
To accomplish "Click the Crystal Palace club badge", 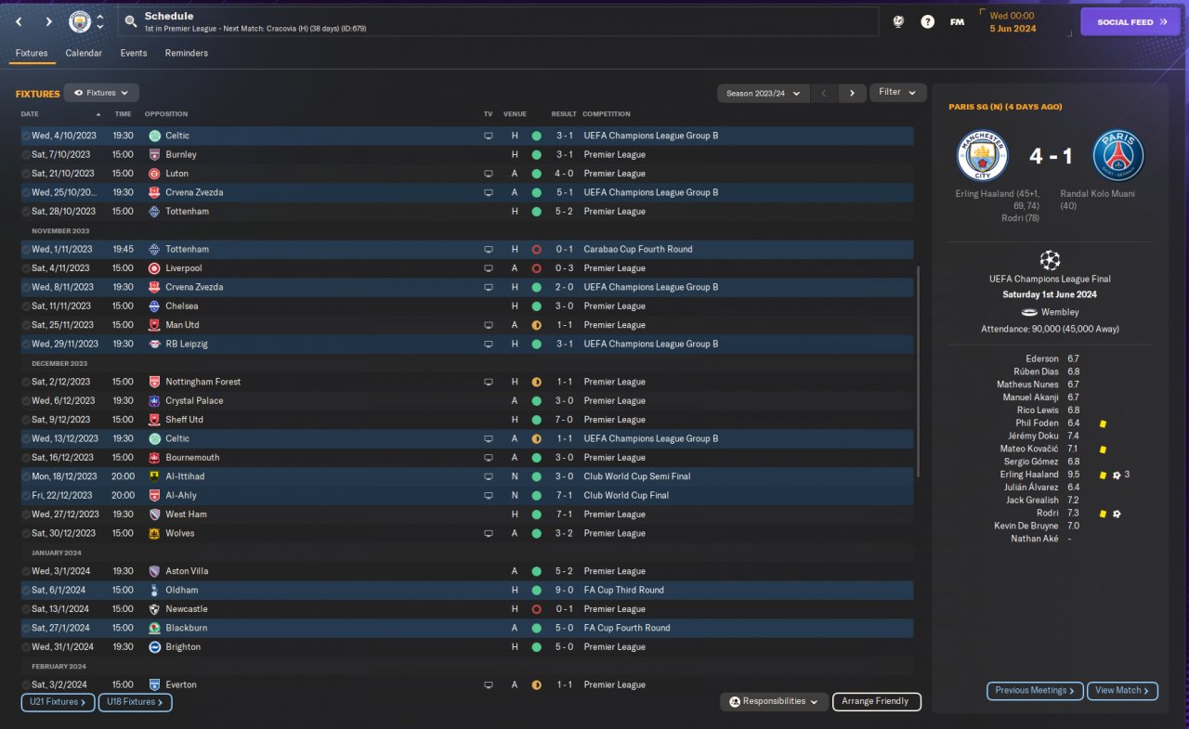I will tap(154, 401).
